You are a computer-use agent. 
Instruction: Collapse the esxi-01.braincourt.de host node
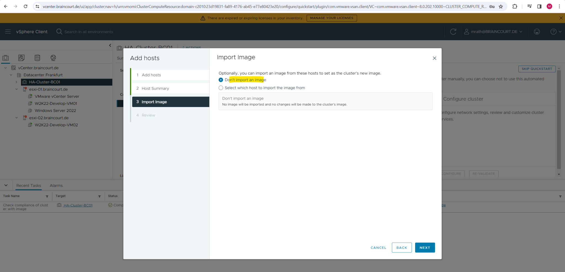pyautogui.click(x=17, y=89)
